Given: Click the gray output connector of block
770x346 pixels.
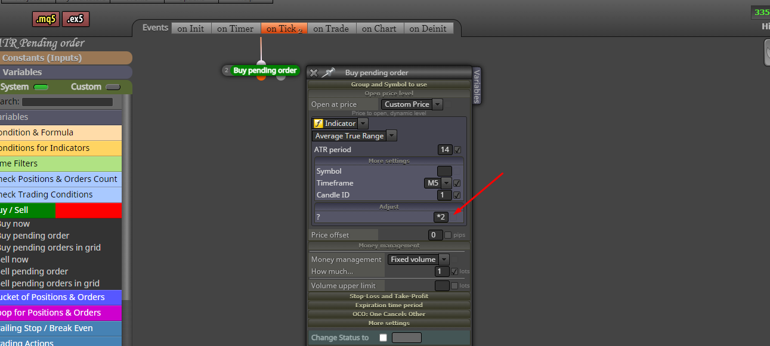Looking at the screenshot, I should click(x=281, y=77).
